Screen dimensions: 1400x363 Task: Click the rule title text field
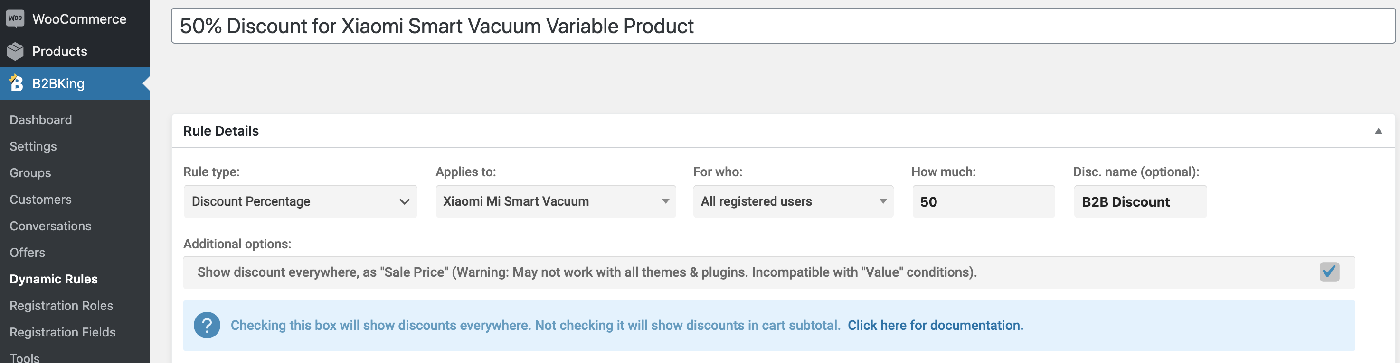783,26
